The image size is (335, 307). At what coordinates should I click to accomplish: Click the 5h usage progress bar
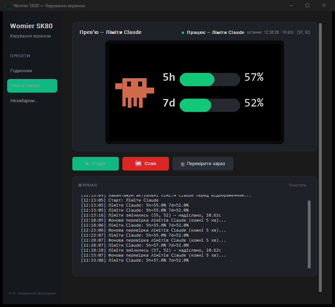click(x=210, y=80)
